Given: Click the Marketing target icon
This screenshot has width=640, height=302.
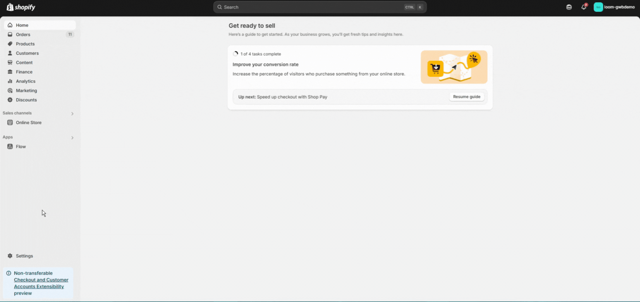Looking at the screenshot, I should [10, 90].
